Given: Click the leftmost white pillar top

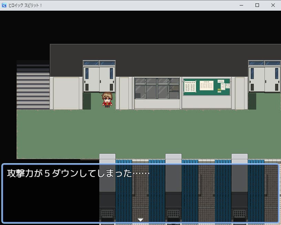Looking at the screenshot, I should [107, 157].
